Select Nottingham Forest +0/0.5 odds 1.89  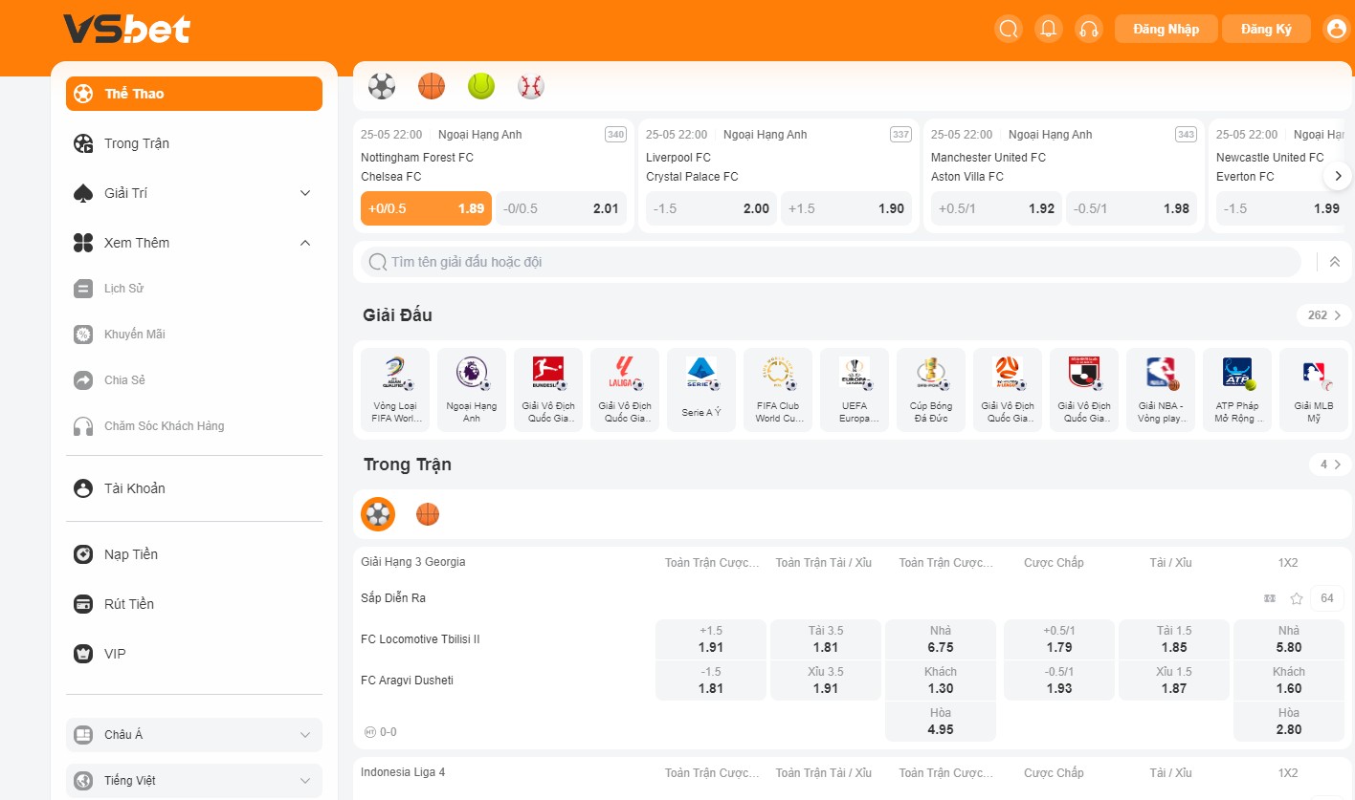click(x=426, y=208)
